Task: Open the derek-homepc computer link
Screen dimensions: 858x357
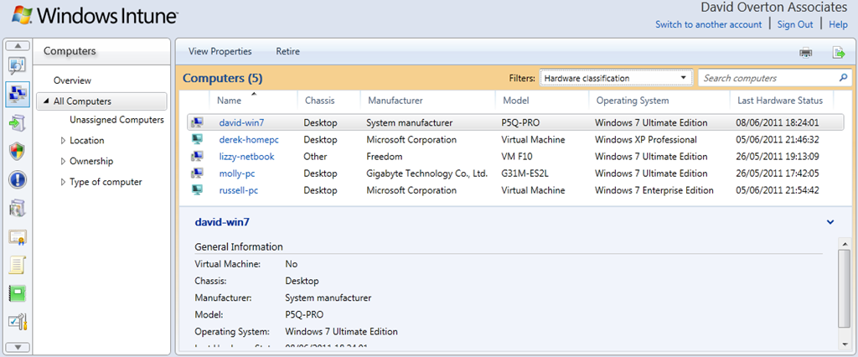Action: [x=250, y=140]
